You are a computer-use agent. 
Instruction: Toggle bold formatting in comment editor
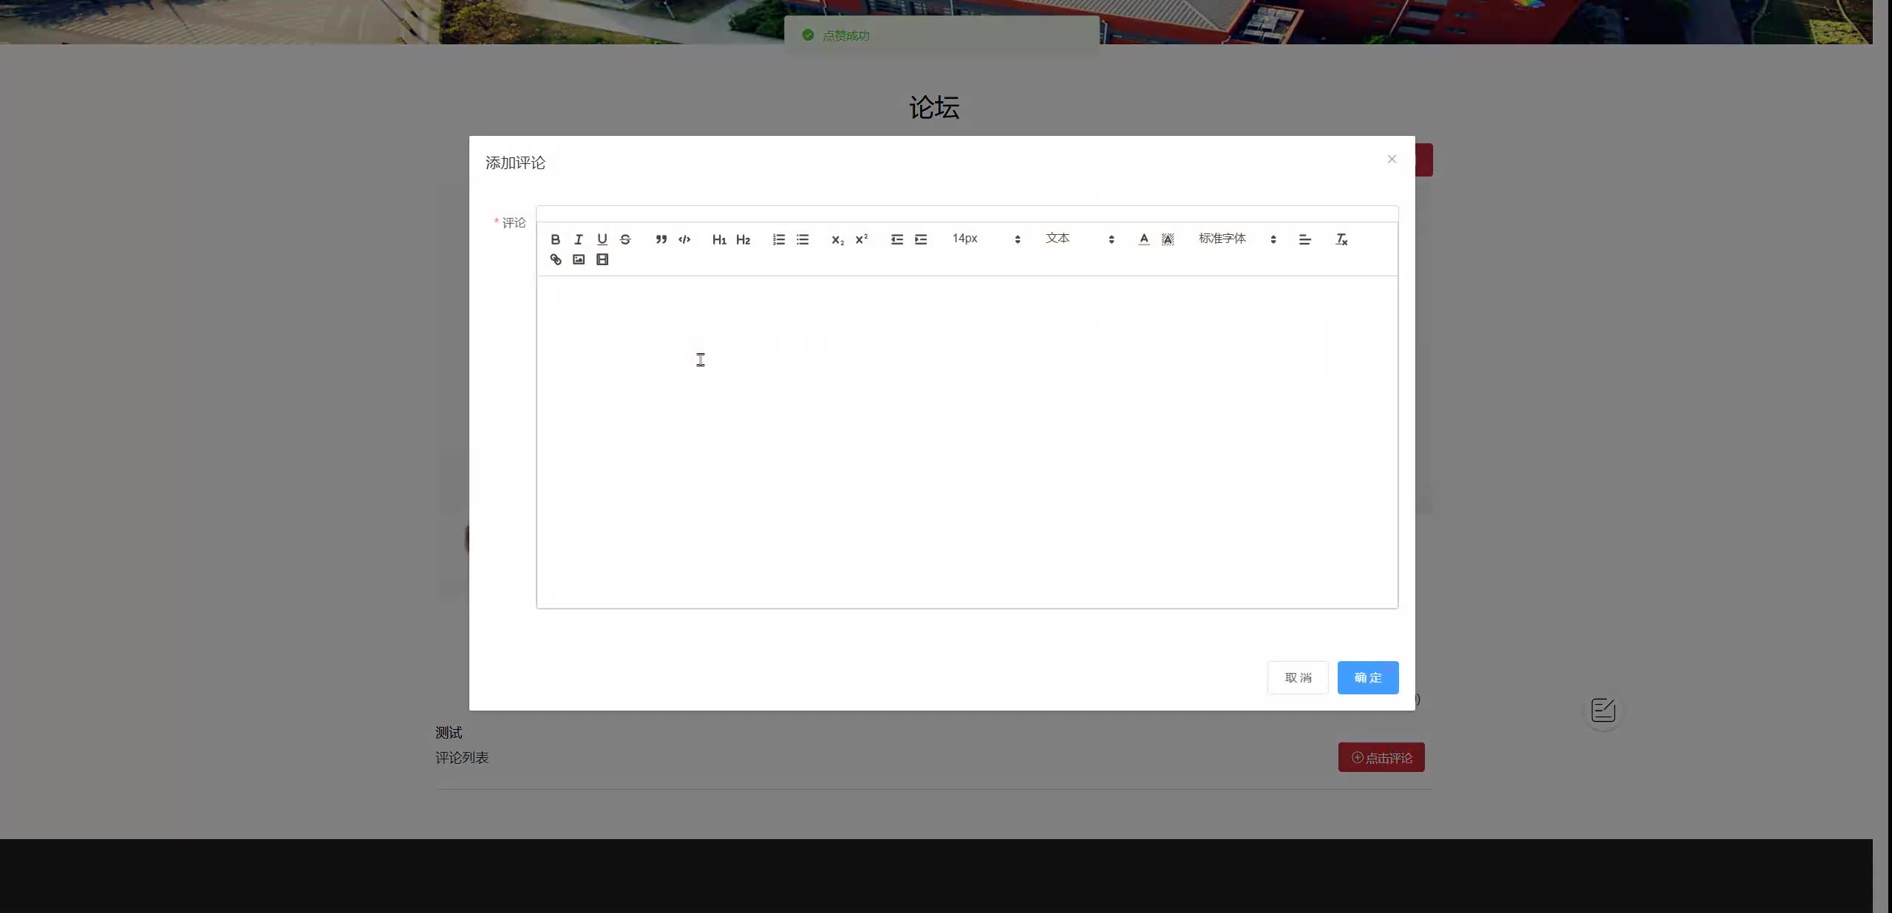pyautogui.click(x=555, y=239)
